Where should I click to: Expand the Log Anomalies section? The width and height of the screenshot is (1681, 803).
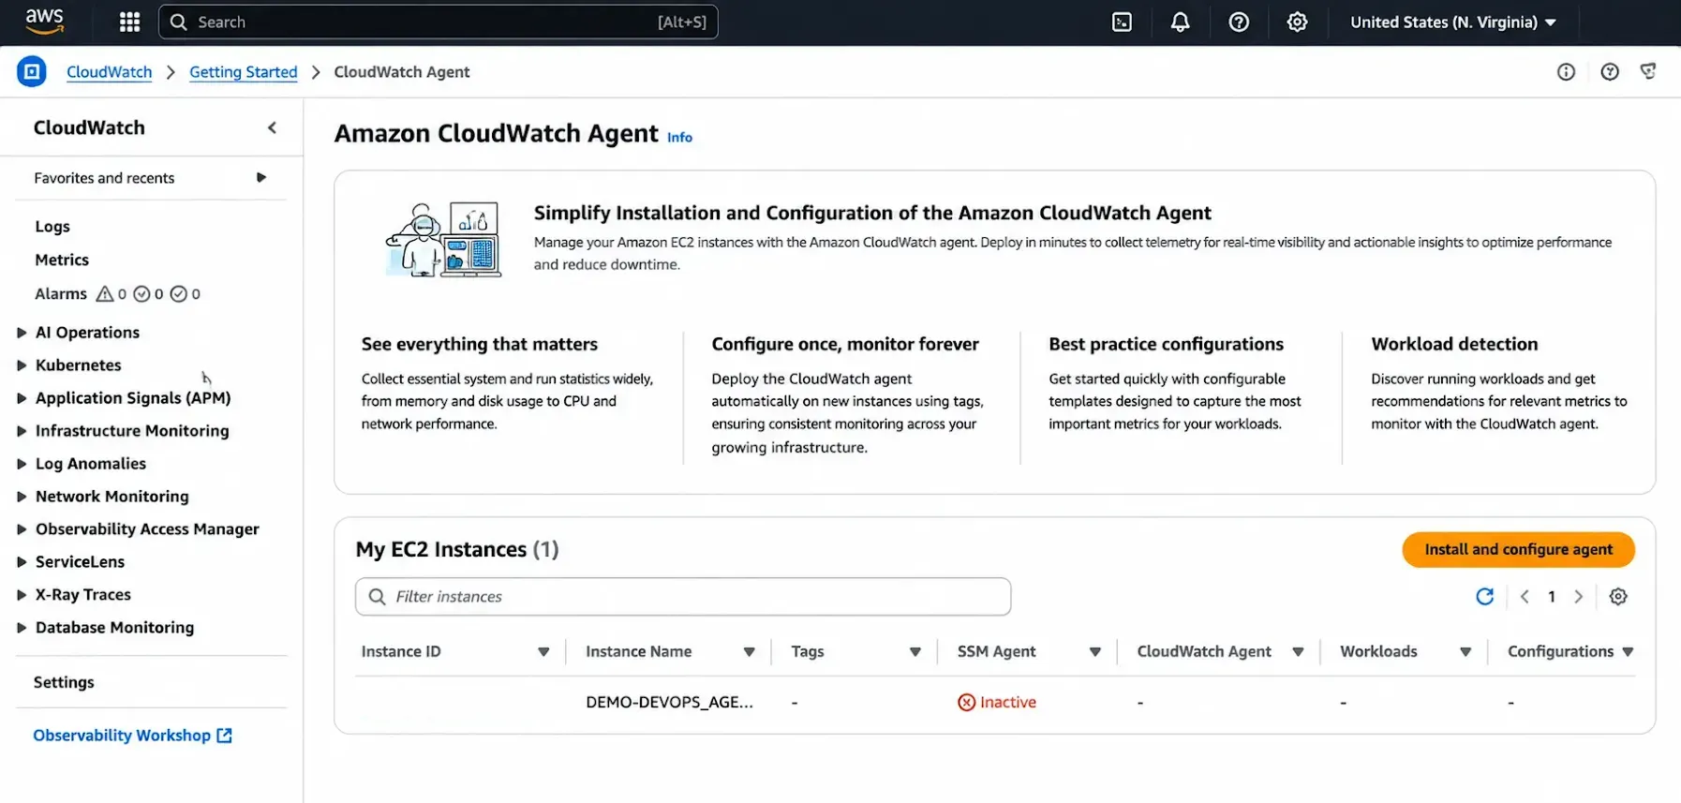pyautogui.click(x=21, y=464)
